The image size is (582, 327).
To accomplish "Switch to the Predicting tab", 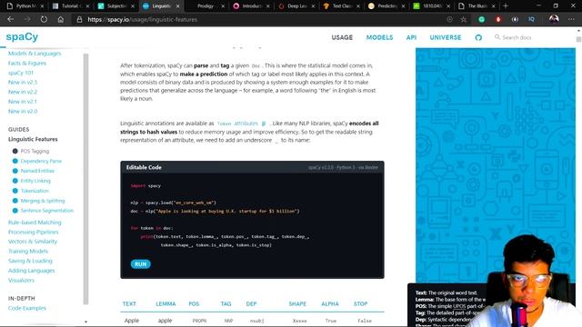I will click(386, 6).
